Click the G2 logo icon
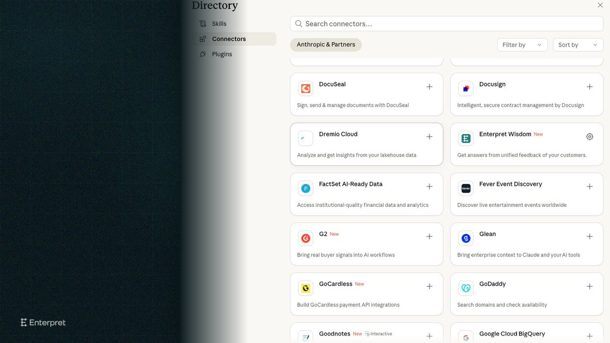Viewport: 610px width, 343px height. [x=306, y=238]
